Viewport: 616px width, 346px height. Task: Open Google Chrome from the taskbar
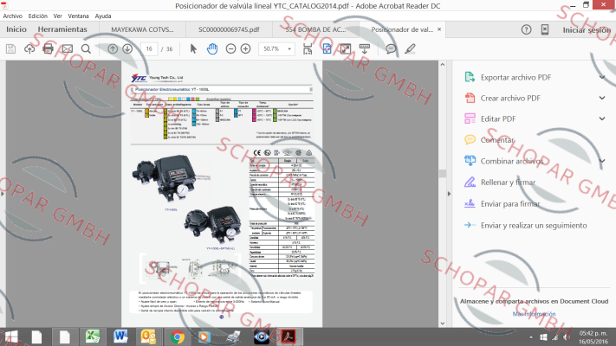178,337
